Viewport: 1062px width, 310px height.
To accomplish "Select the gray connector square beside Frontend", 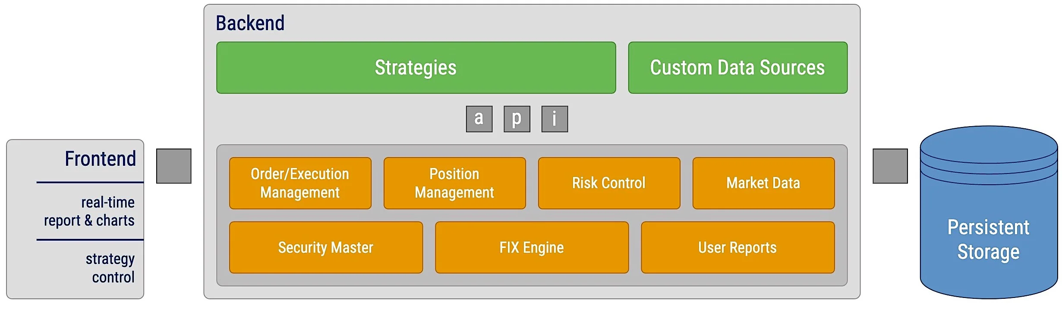I will click(174, 166).
